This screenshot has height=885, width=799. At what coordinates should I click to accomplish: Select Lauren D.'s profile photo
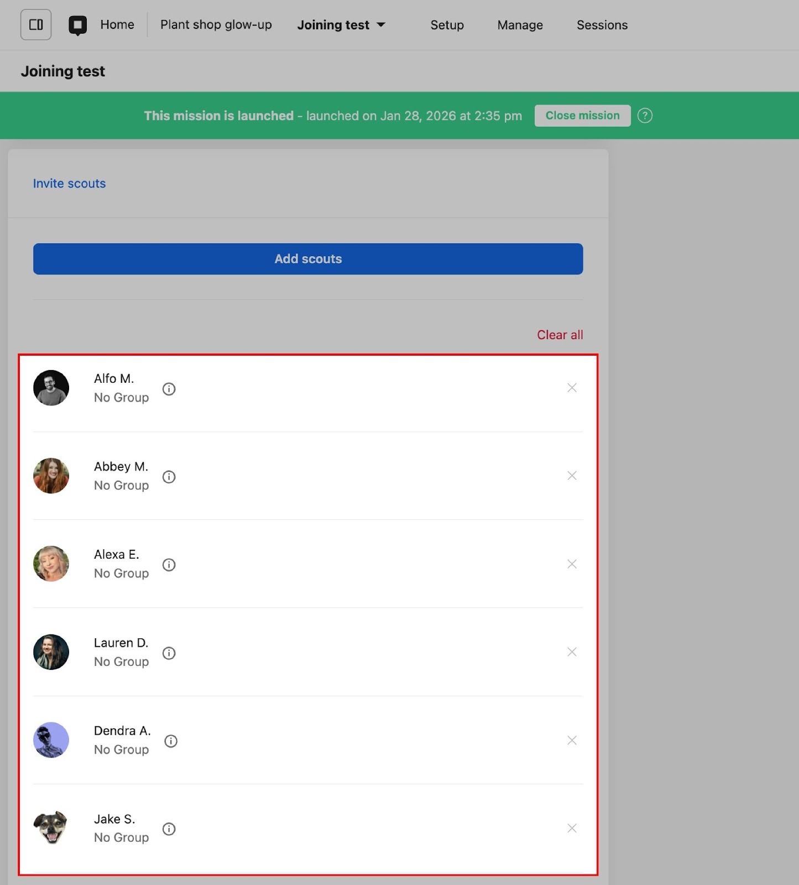point(51,652)
